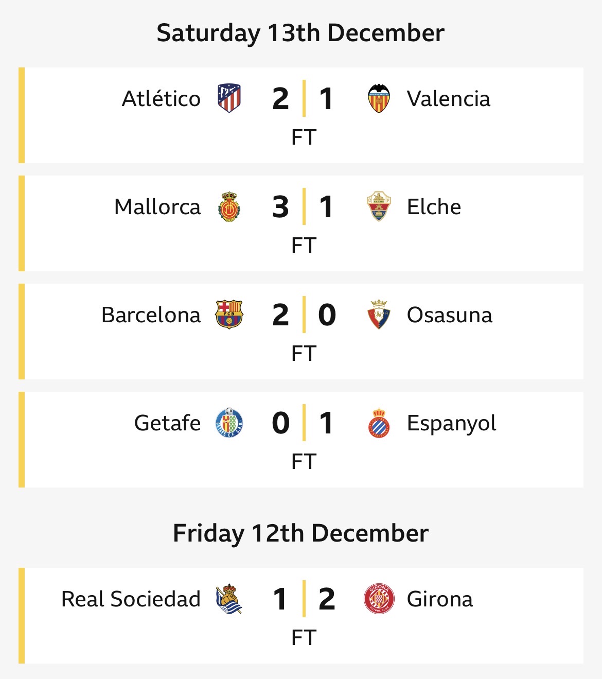
Task: Open the Atlético team name link
Action: 161,99
